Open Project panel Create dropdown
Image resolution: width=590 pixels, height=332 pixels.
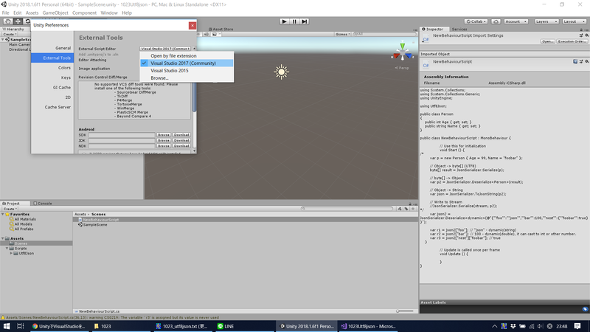10,209
